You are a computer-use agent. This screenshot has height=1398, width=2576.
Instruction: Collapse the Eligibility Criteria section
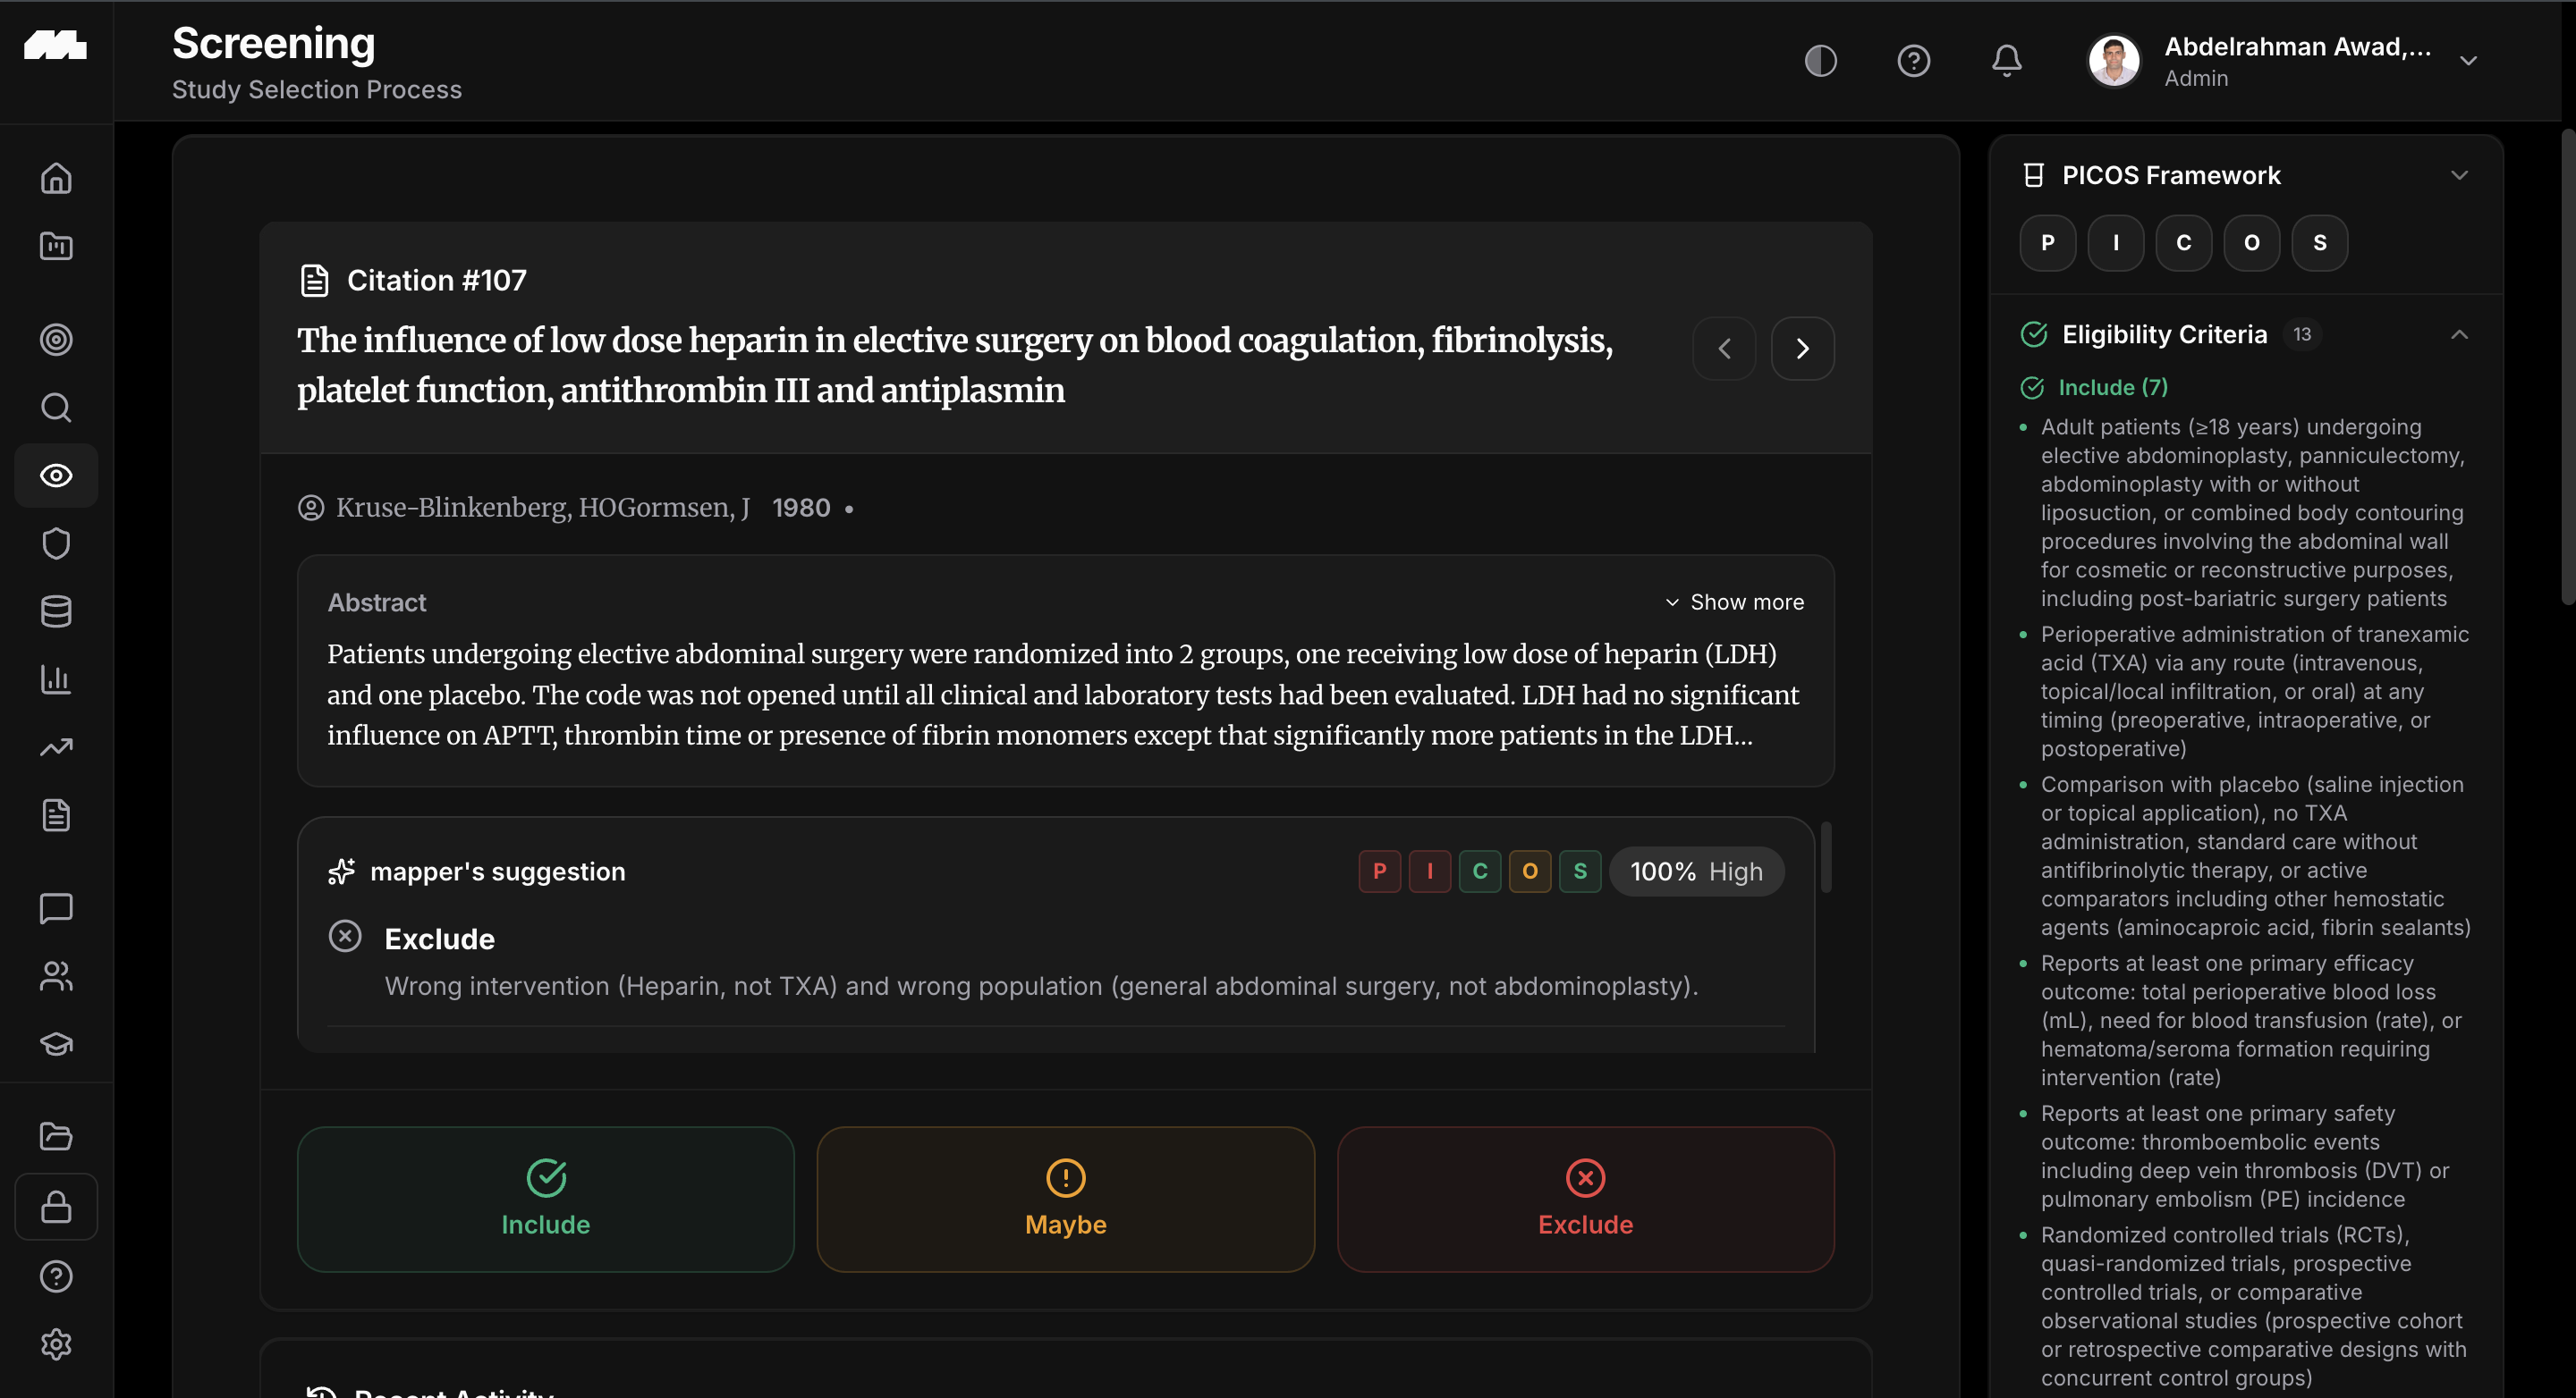coord(2459,335)
